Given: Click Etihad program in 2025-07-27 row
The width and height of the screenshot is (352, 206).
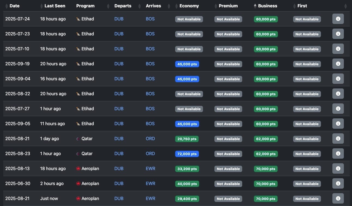Looking at the screenshot, I should (85, 109).
